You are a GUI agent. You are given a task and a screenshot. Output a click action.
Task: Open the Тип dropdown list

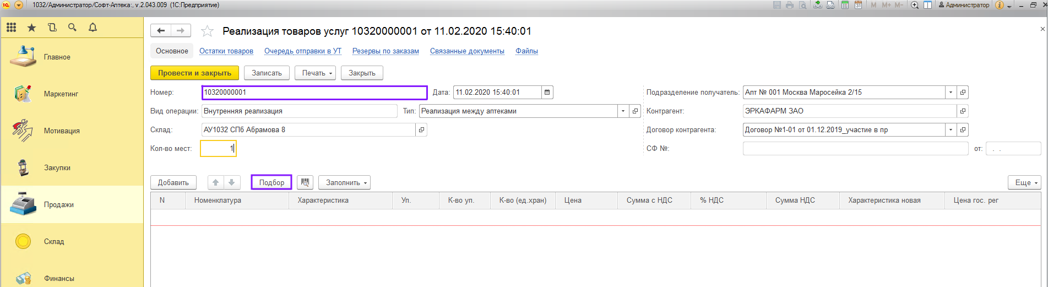623,111
